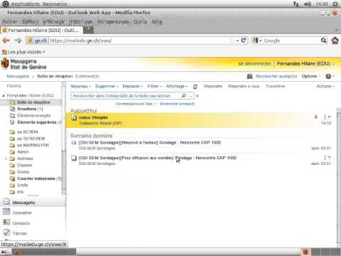Open the Applications menu in the top panel

point(26,4)
